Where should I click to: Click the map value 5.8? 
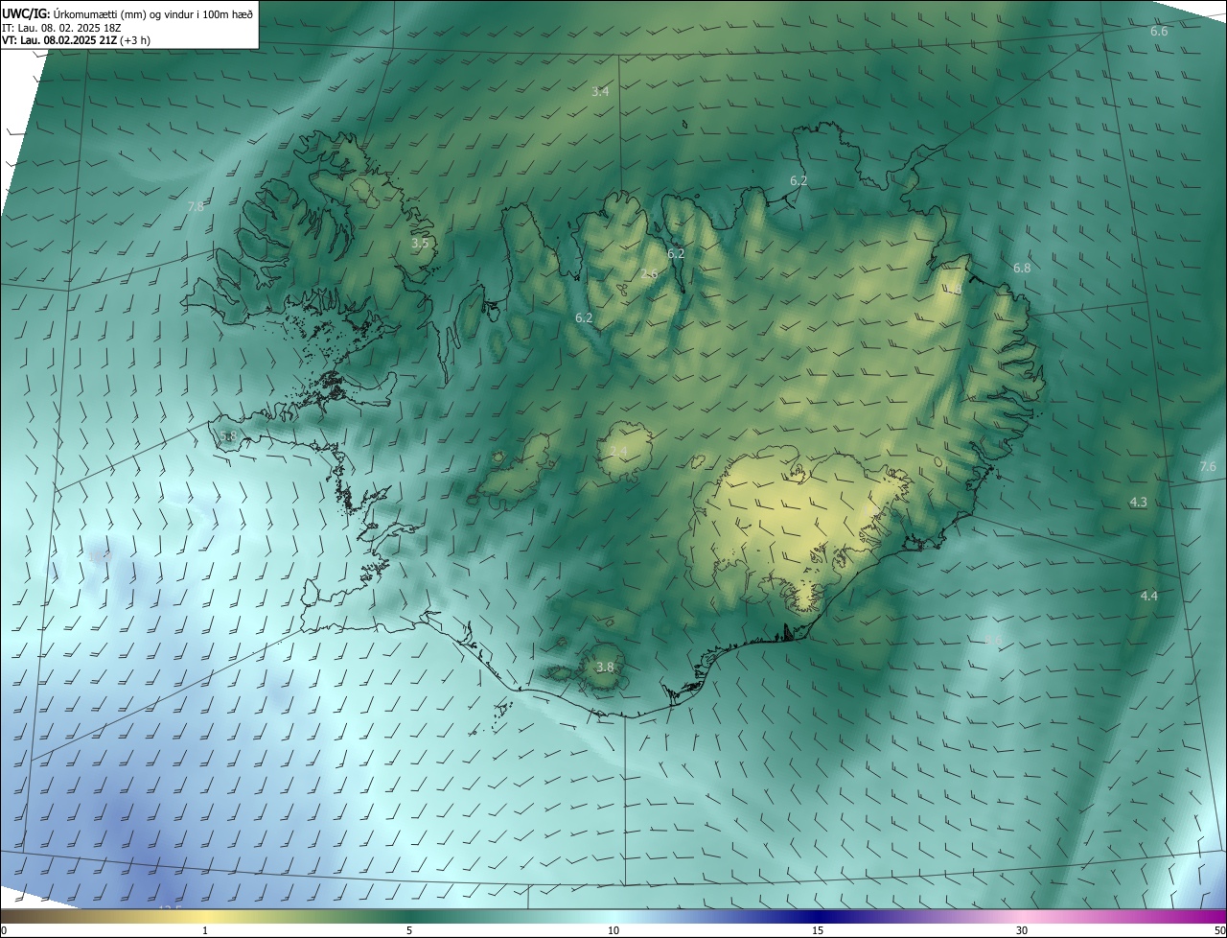pos(228,435)
